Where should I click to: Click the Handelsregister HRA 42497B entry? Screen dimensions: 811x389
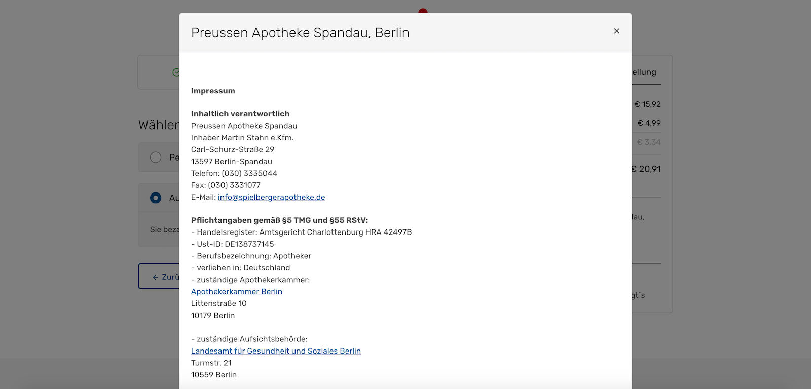point(301,232)
